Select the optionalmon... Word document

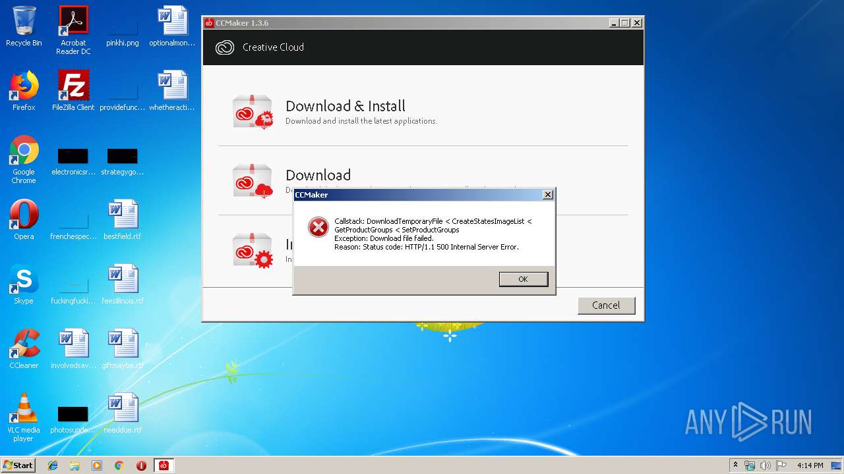[172, 27]
